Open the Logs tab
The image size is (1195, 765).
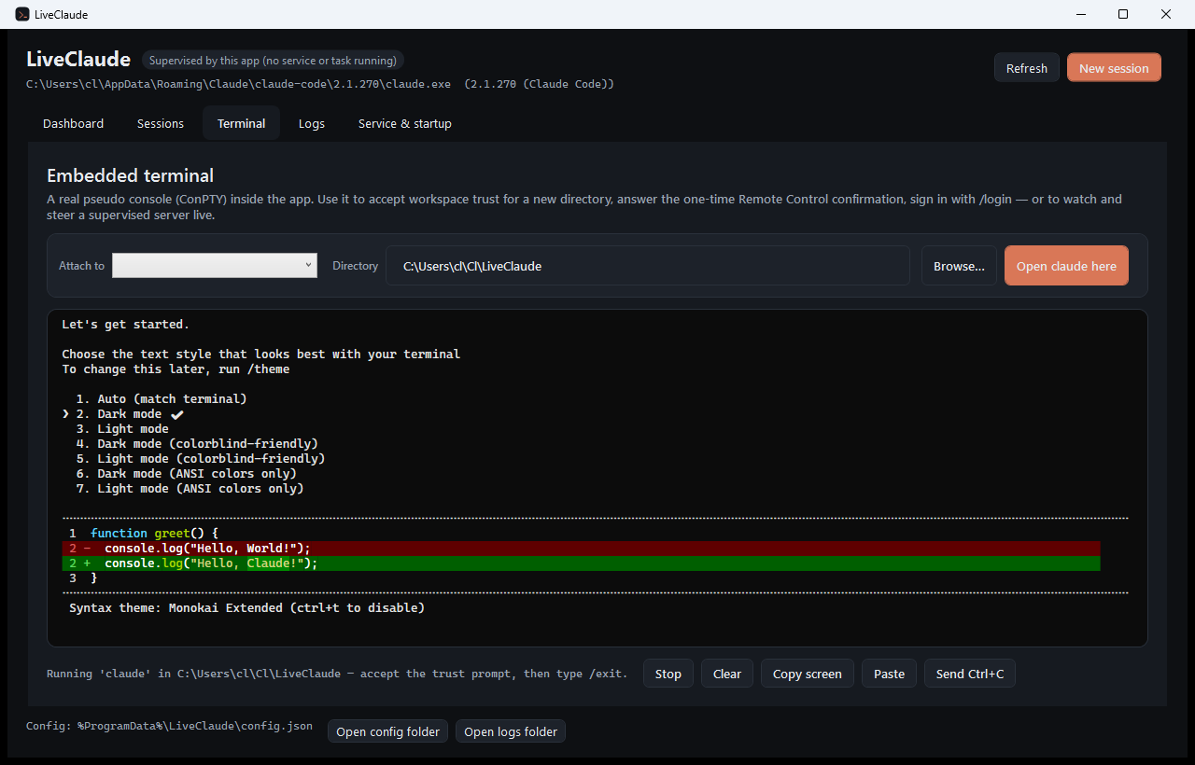coord(312,123)
